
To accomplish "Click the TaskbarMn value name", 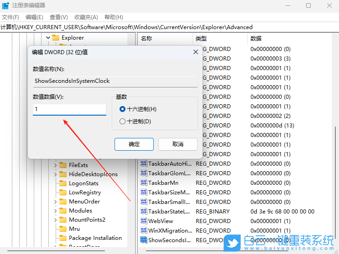I will 163,183.
